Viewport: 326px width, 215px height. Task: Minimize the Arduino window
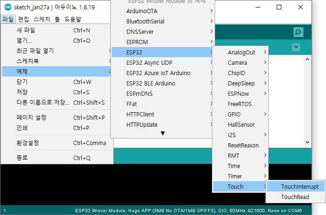pos(258,7)
